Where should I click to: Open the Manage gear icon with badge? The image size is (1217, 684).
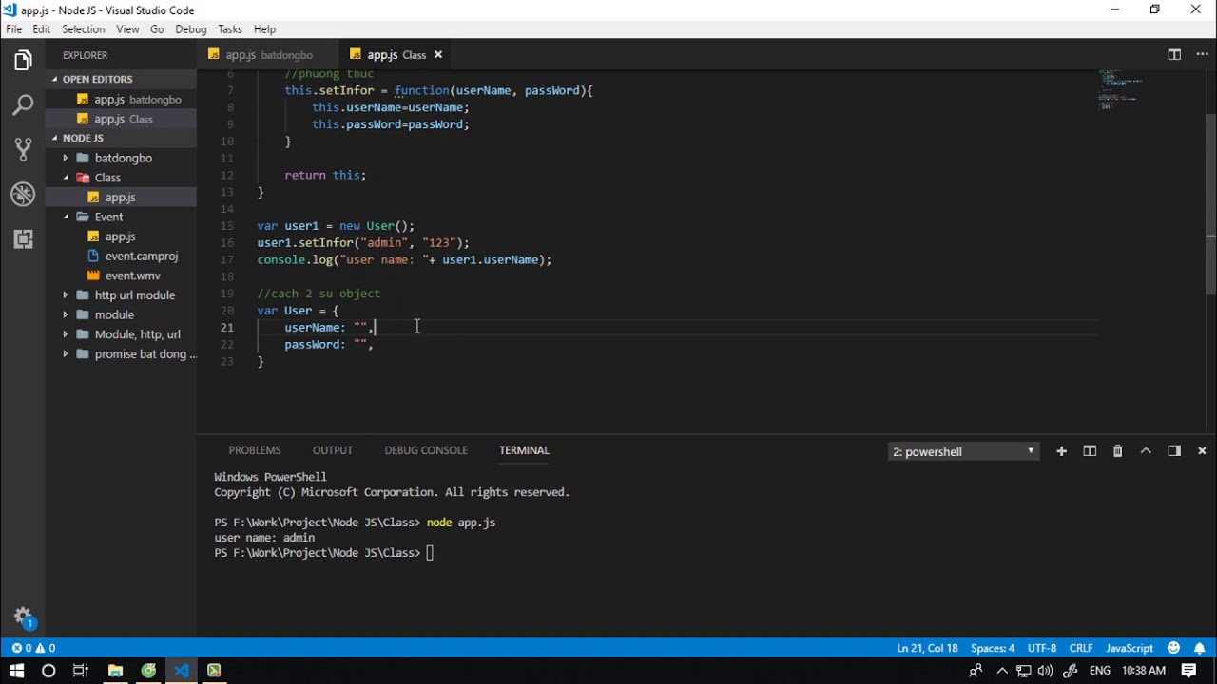tap(23, 617)
